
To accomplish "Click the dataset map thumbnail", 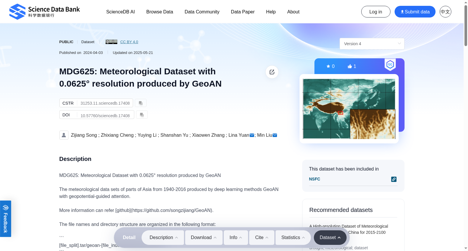I will coord(349,109).
